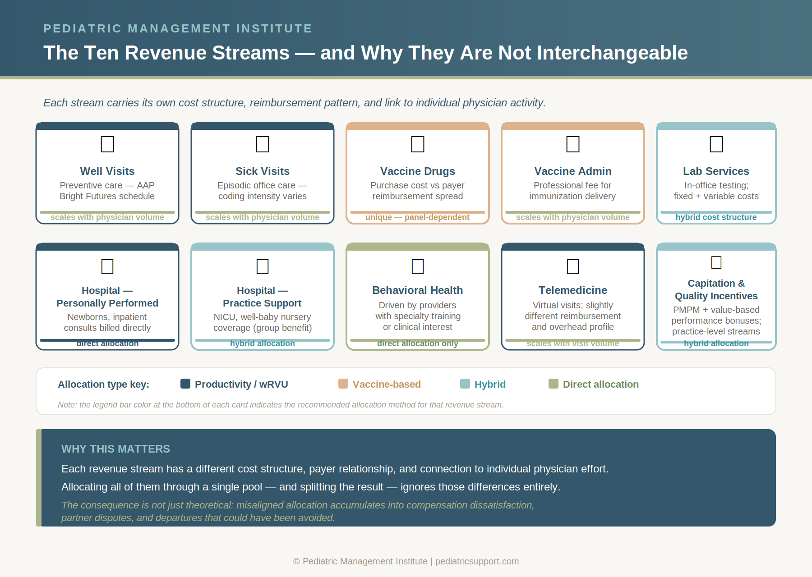Screen dimensions: 812x577
Task: Select the Vaccine Drugs icon
Action: (417, 145)
